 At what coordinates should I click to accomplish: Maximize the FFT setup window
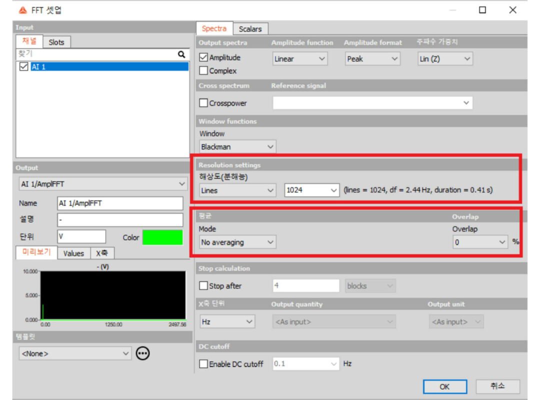tap(482, 10)
